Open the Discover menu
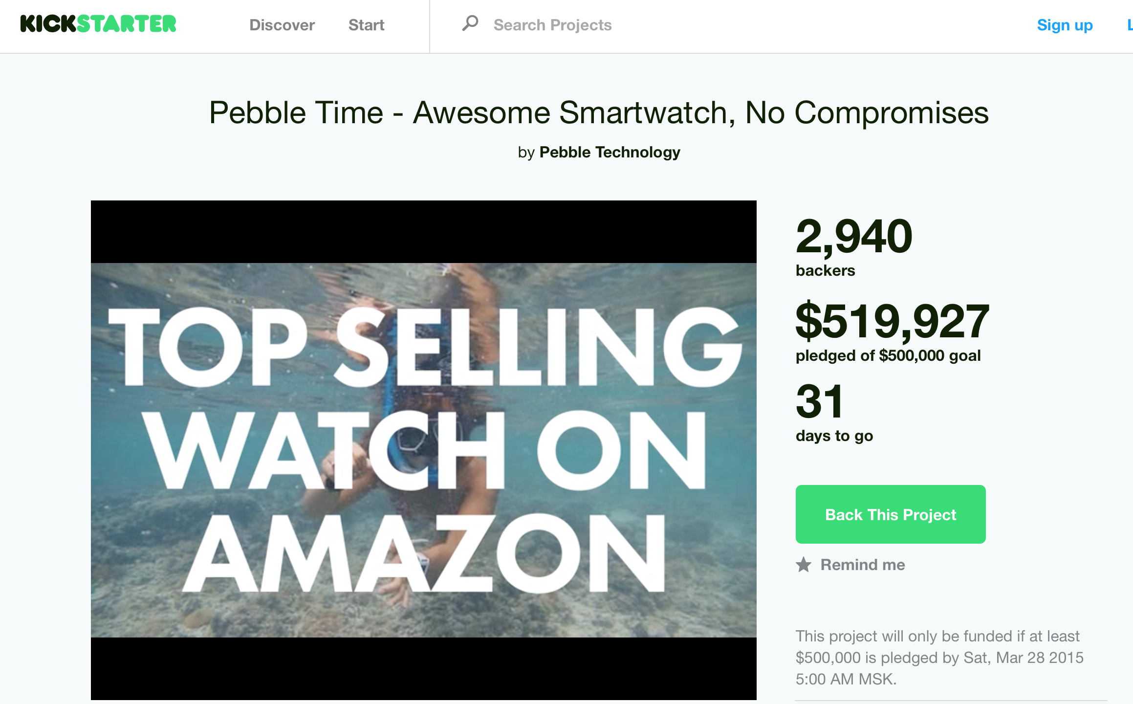 [x=282, y=24]
